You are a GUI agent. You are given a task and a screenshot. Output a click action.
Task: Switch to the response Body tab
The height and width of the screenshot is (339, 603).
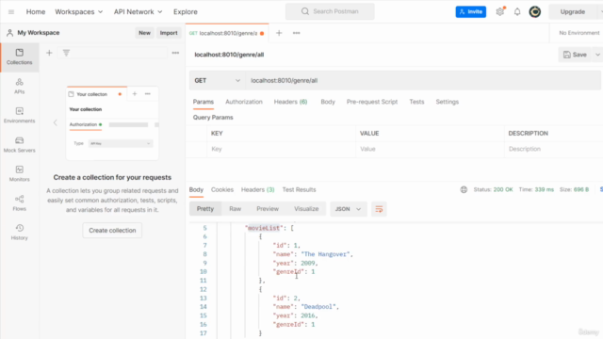pos(196,190)
